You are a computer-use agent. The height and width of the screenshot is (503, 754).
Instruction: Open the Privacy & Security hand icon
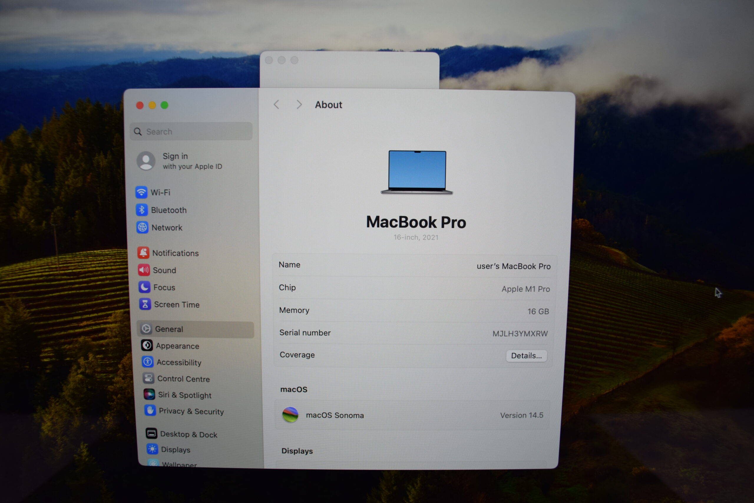[x=150, y=410]
